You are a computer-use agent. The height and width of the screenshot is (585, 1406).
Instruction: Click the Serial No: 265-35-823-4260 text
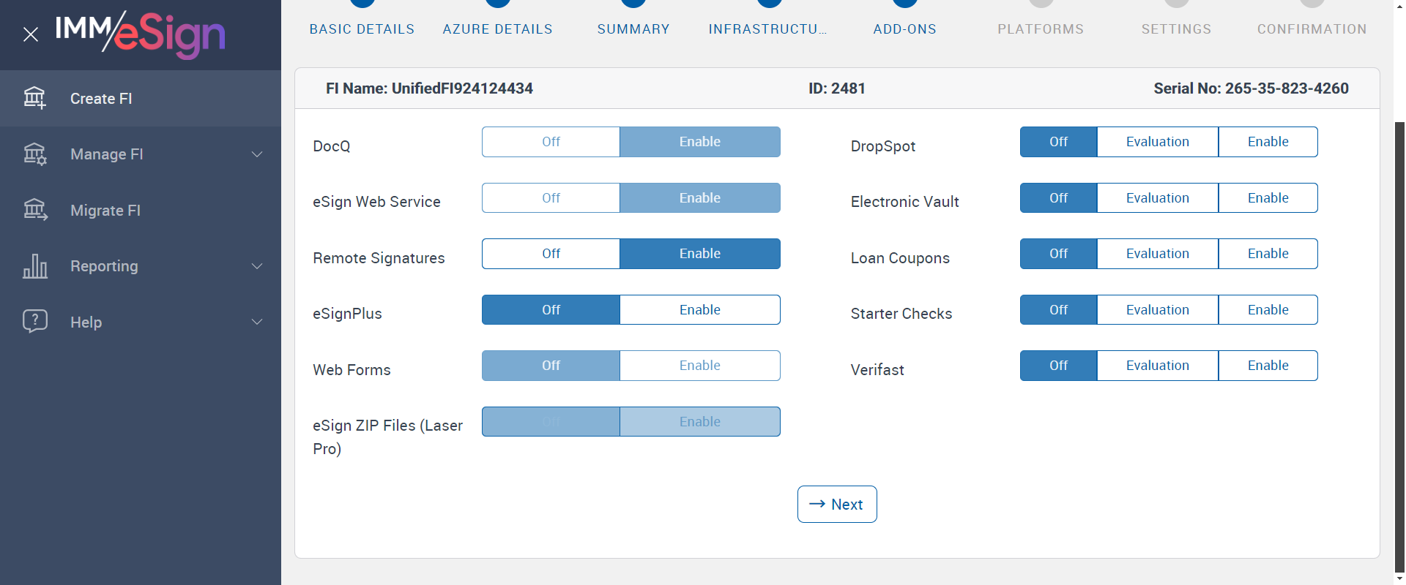(1251, 88)
